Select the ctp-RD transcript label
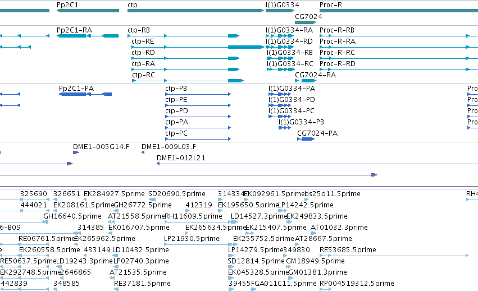Image resolution: width=478 pixels, height=292 pixels. 143,53
